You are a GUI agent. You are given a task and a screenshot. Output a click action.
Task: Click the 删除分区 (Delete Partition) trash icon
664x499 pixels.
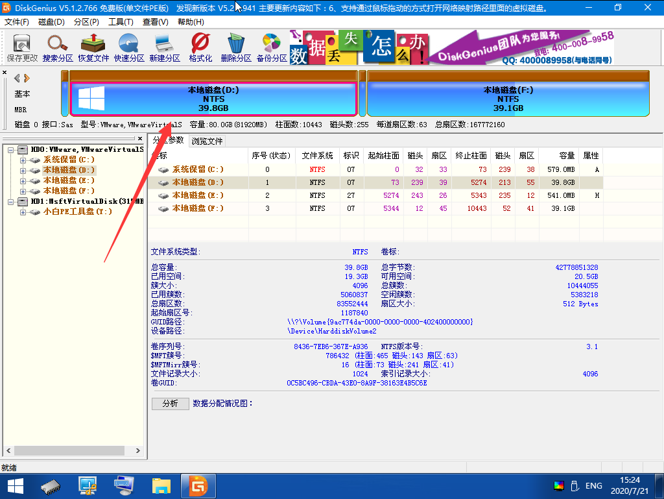[236, 48]
